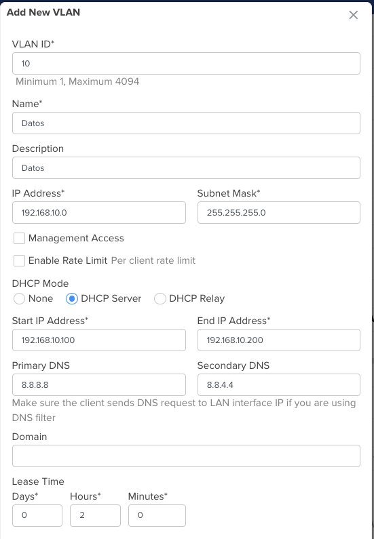Click into the Description text box
The width and height of the screenshot is (374, 539).
(186, 167)
